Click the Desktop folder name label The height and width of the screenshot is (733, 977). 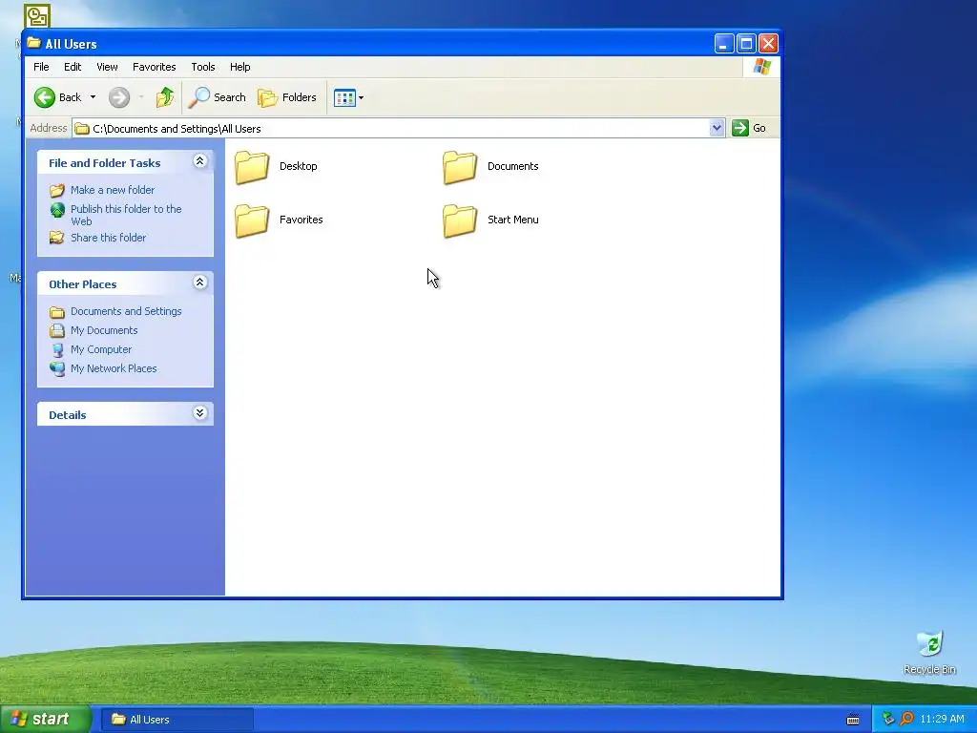pos(299,166)
